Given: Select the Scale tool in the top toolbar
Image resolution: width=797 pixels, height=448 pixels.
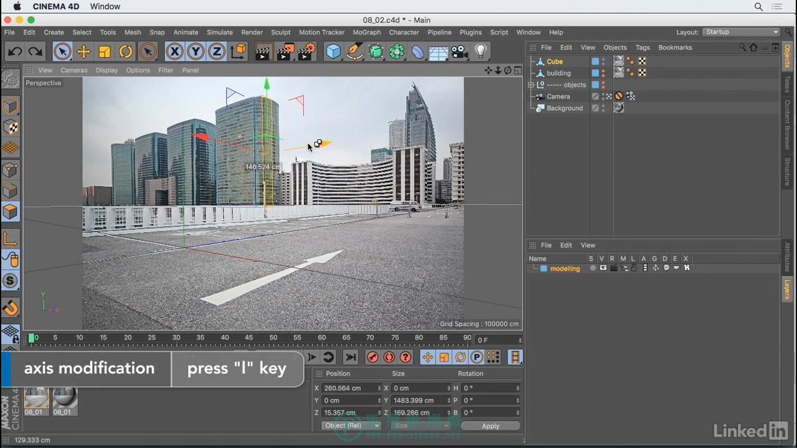Looking at the screenshot, I should pyautogui.click(x=105, y=52).
